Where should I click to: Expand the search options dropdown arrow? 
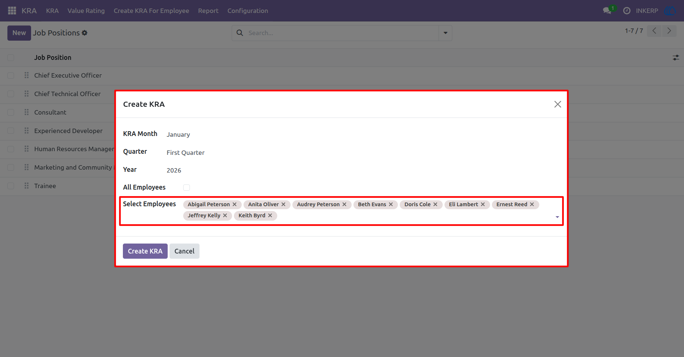point(445,33)
